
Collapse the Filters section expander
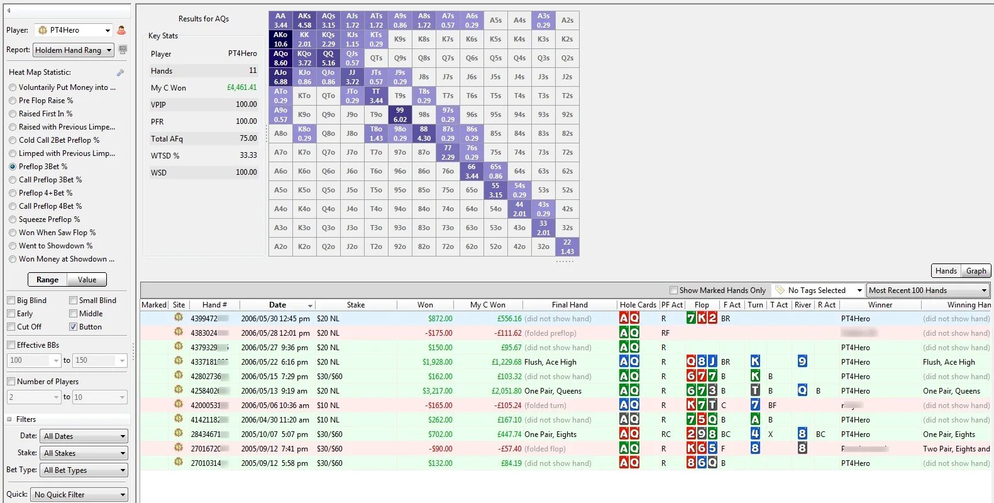point(9,419)
